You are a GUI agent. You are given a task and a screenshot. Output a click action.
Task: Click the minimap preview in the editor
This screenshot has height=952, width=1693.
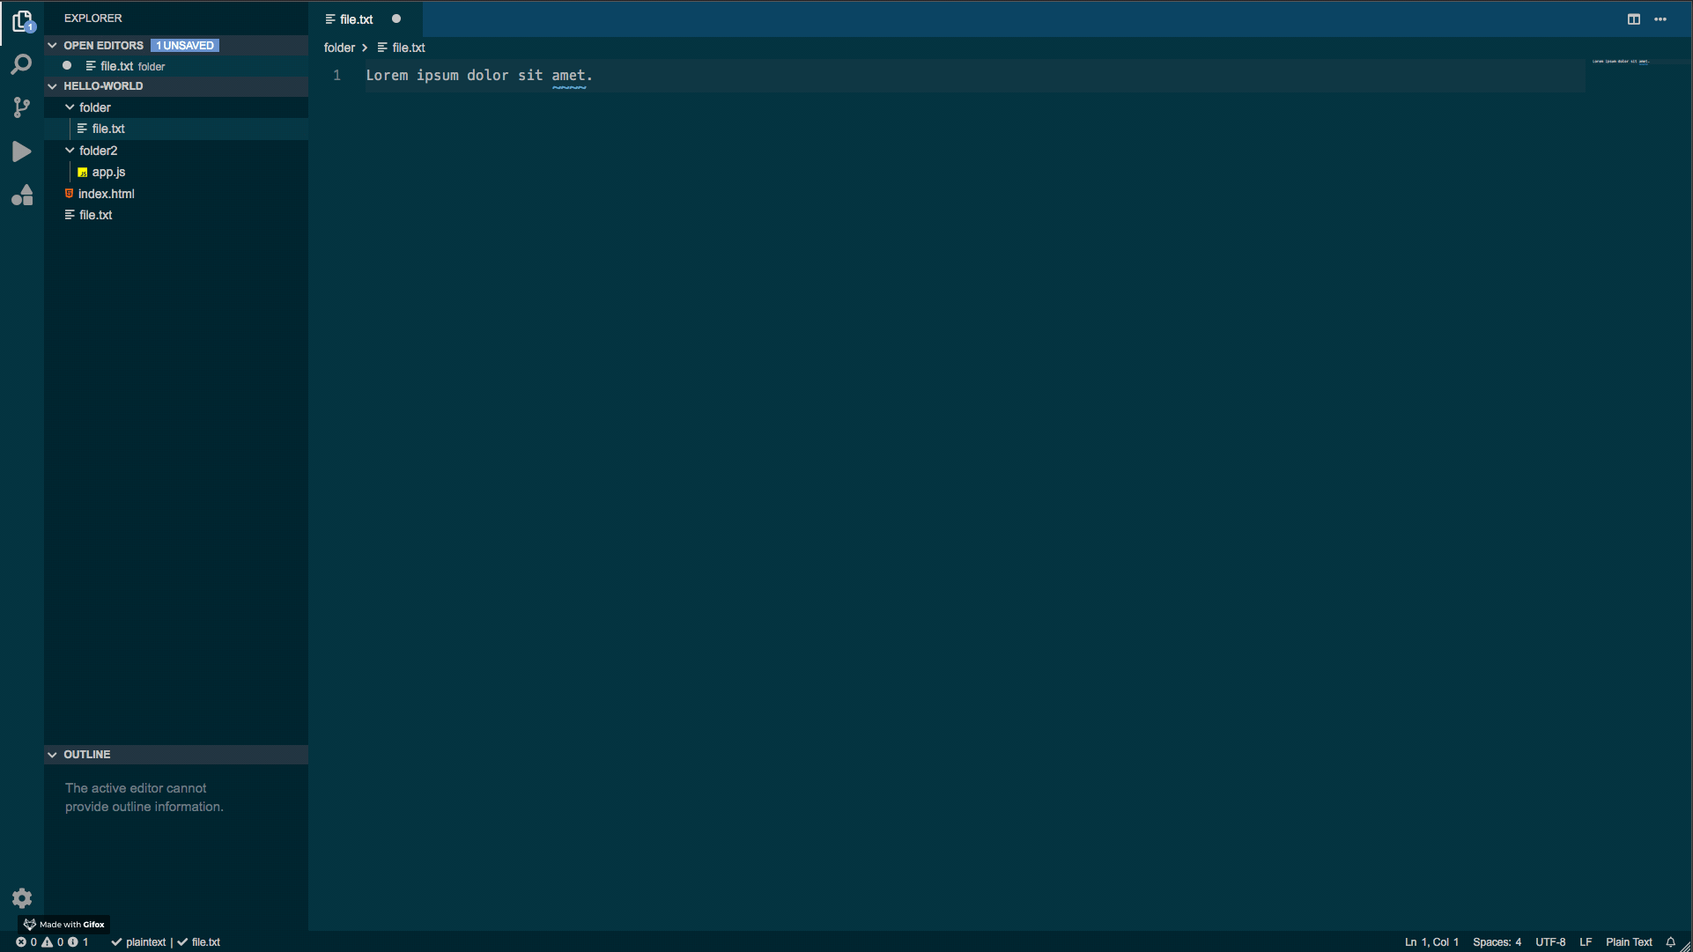(x=1620, y=62)
